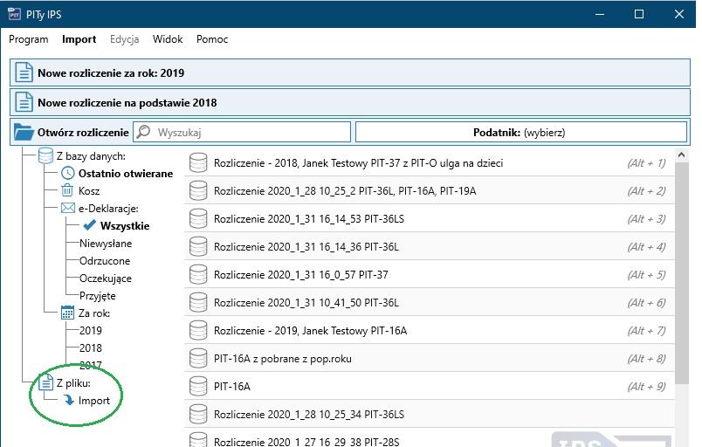This screenshot has height=447, width=702.
Task: Click the trash icon next to Kosz
Action: tap(67, 190)
